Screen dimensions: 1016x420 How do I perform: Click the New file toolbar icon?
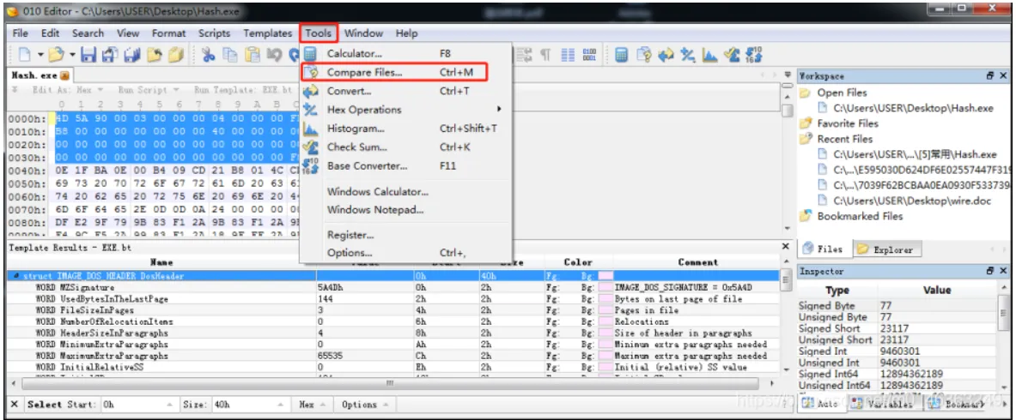pos(25,55)
